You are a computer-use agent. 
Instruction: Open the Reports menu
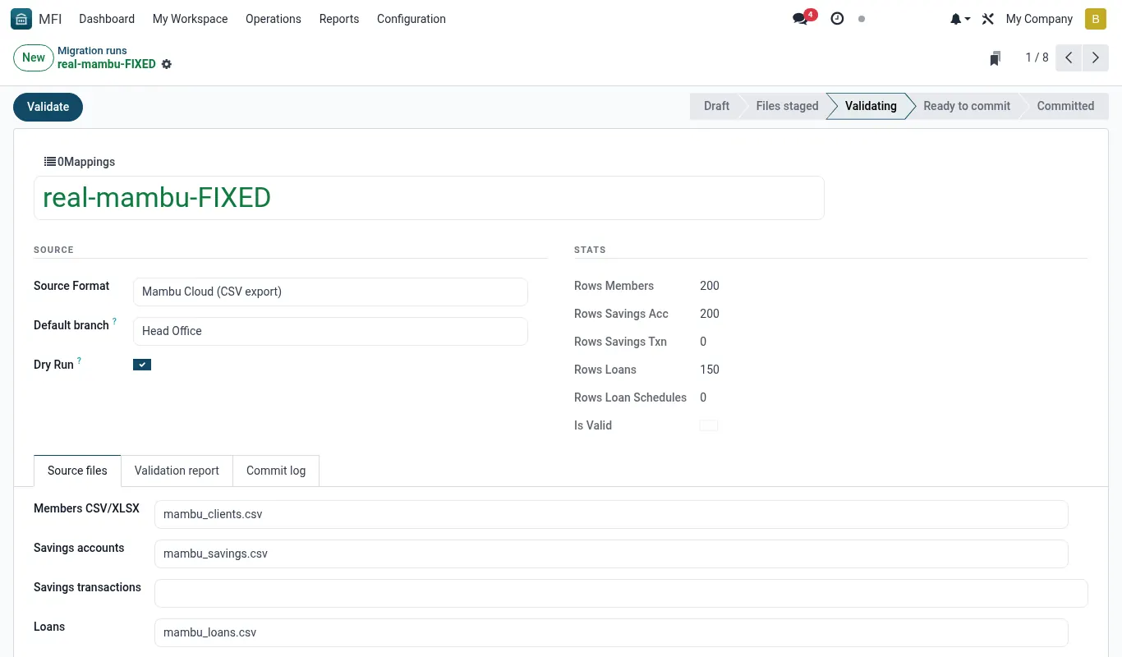[339, 19]
